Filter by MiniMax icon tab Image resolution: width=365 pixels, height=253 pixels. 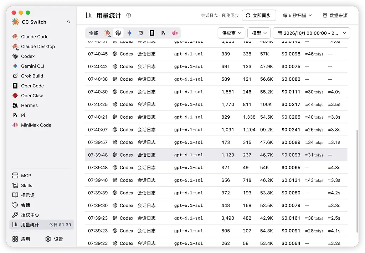(175, 33)
